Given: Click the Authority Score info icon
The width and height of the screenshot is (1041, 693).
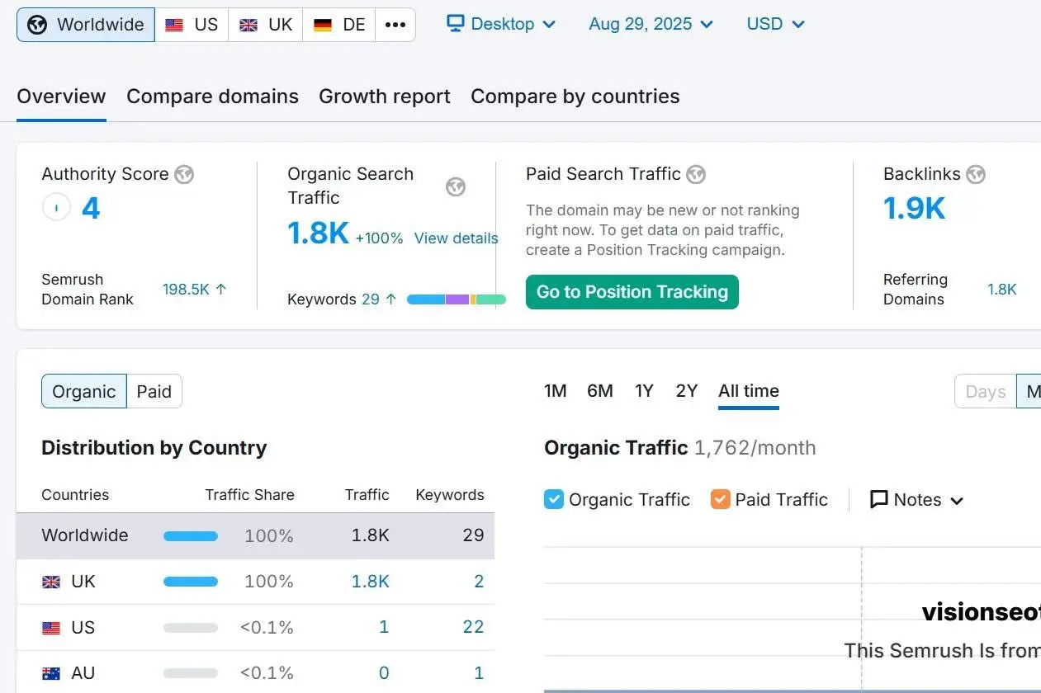Looking at the screenshot, I should [x=183, y=174].
